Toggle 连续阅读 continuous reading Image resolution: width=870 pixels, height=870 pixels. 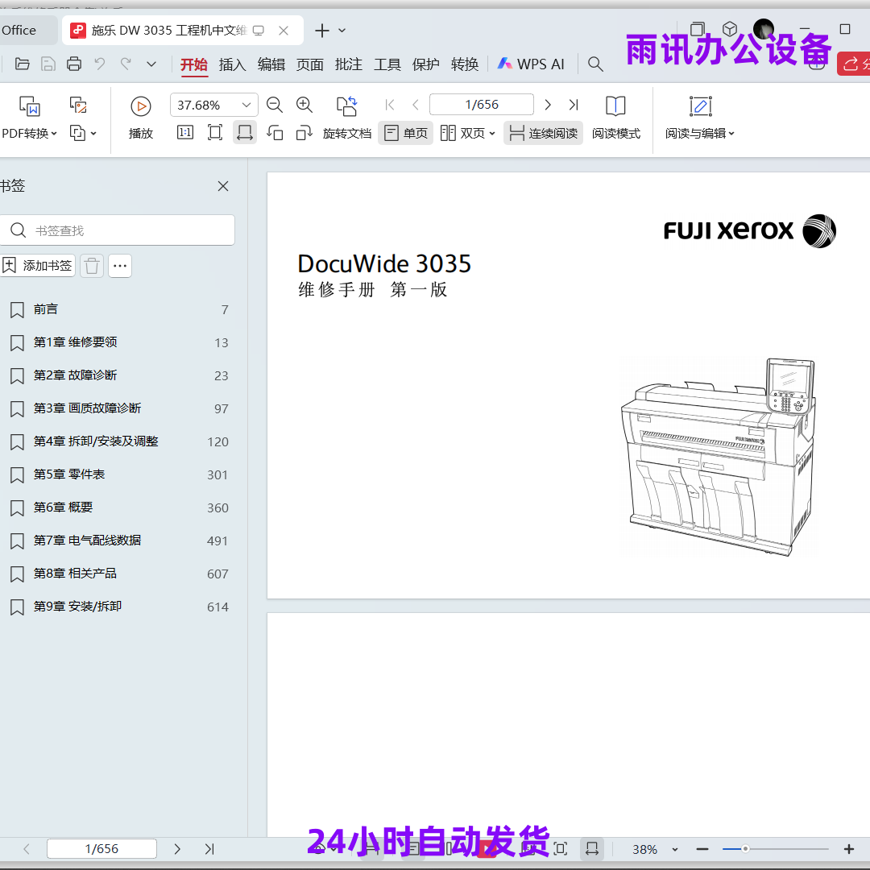point(543,133)
